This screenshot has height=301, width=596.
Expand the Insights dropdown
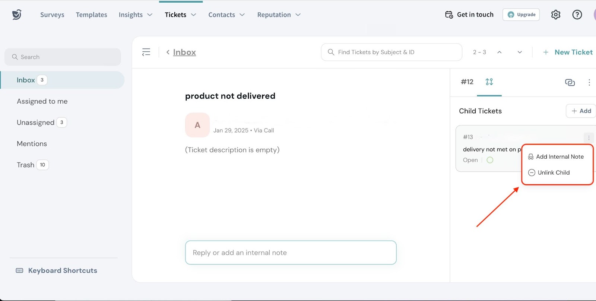tap(136, 15)
